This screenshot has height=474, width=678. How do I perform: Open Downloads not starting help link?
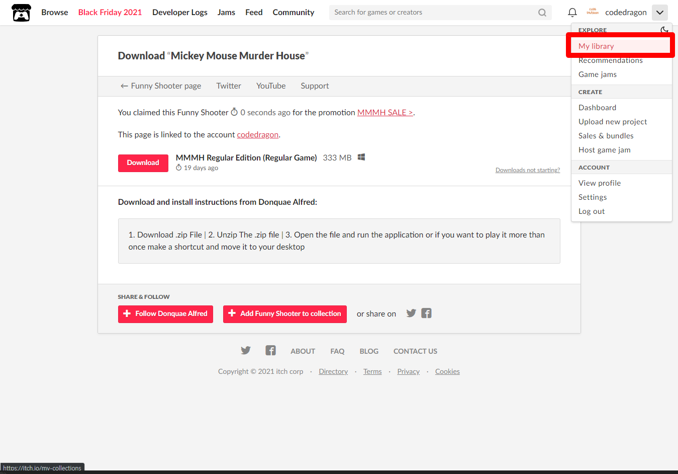point(528,170)
